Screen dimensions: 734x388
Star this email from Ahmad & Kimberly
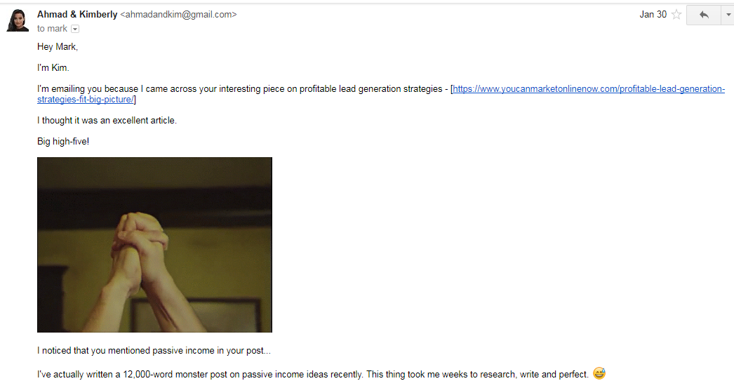[676, 15]
